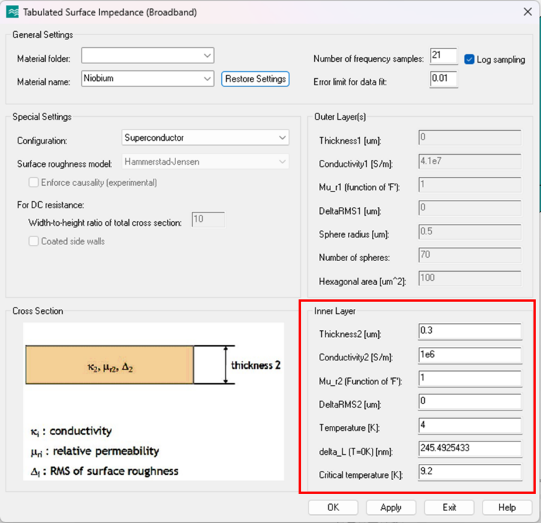Click the Apply button

[391, 508]
